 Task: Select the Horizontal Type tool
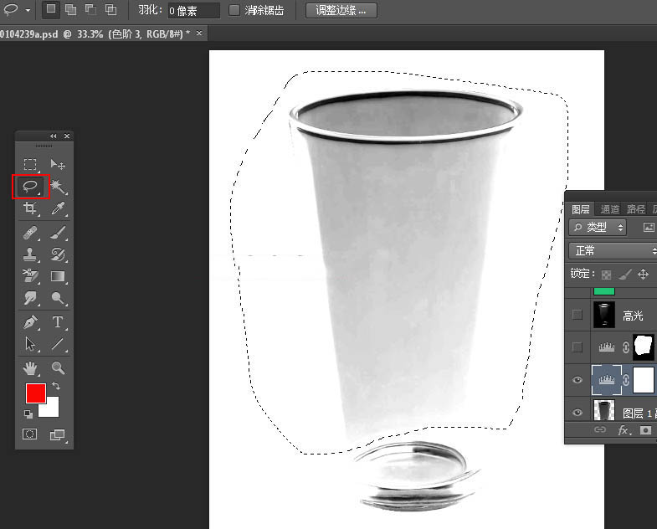[58, 322]
